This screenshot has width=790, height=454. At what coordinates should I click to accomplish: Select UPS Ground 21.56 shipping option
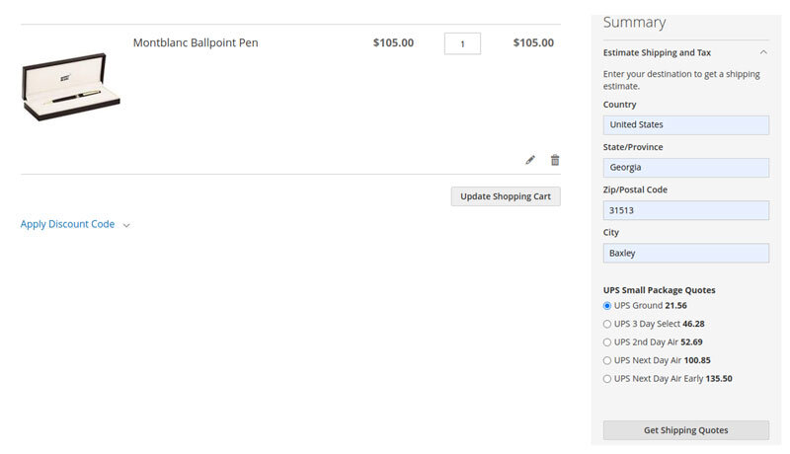607,306
